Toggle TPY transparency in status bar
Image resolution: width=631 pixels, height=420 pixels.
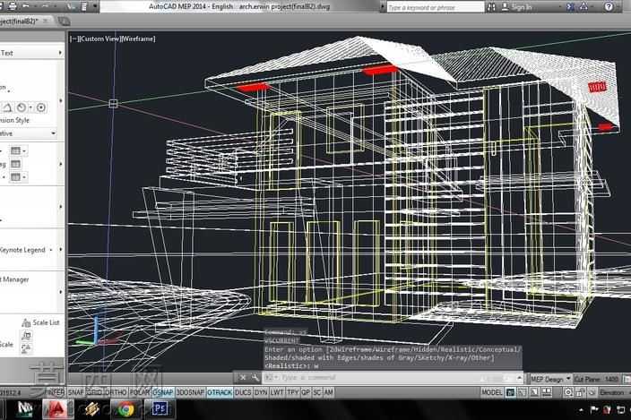(x=292, y=392)
